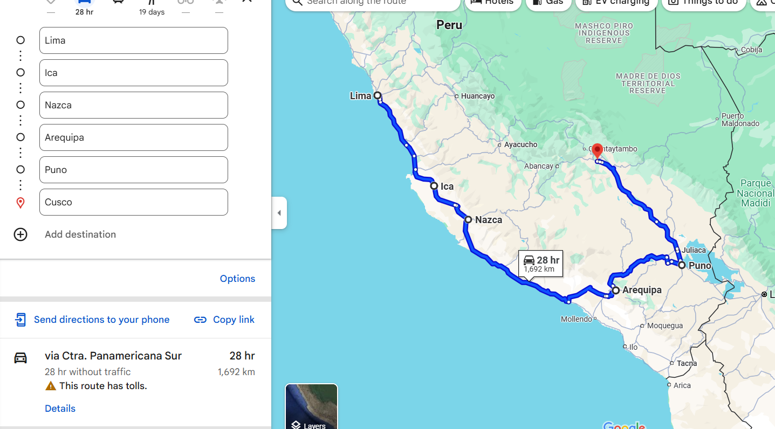
Task: Click the '28 hr without traffic' text
Action: (x=88, y=372)
